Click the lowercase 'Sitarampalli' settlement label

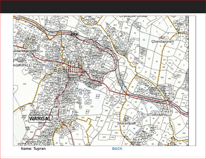pyautogui.click(x=126, y=123)
